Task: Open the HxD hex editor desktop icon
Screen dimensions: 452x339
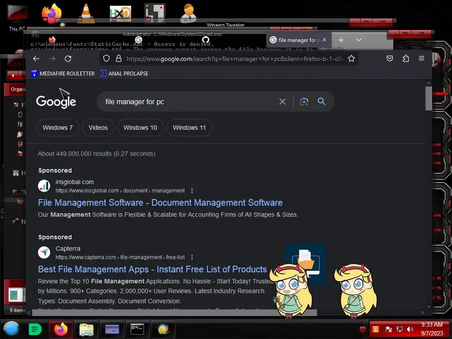Action: (121, 14)
